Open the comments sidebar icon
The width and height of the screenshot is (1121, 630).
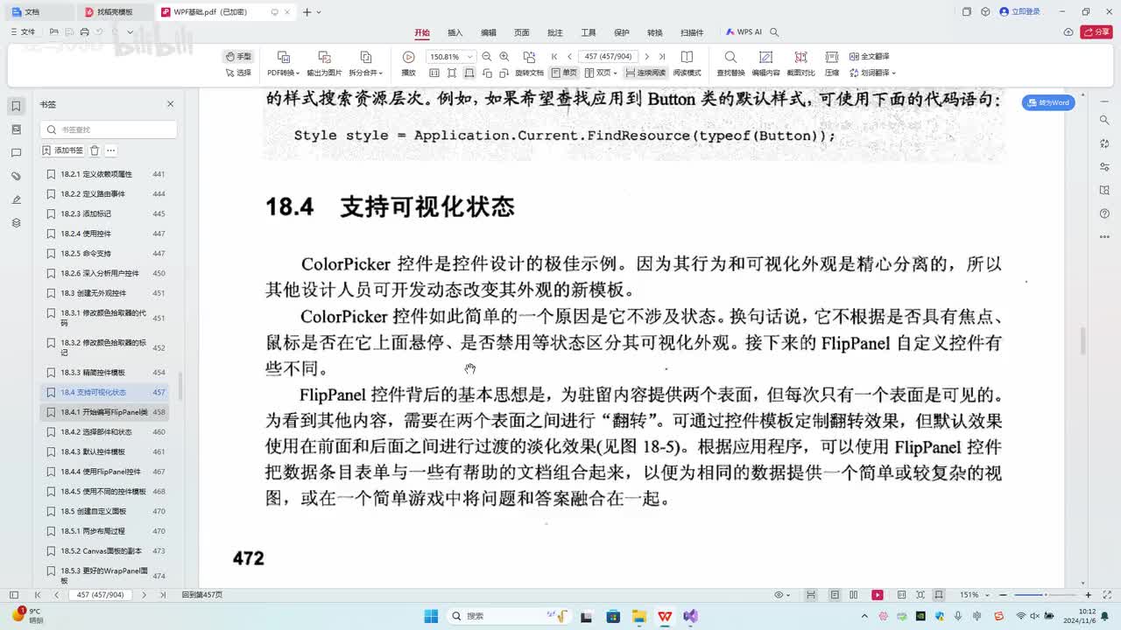[x=16, y=153]
